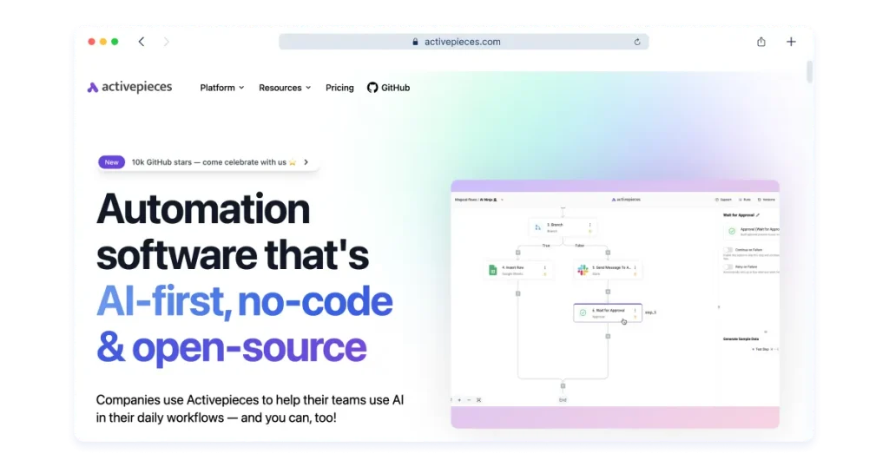Click Versions in the flow builder header
This screenshot has width=889, height=467.
pyautogui.click(x=767, y=200)
